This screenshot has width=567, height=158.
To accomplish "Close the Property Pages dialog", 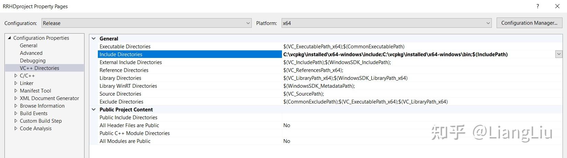I will pos(557,6).
